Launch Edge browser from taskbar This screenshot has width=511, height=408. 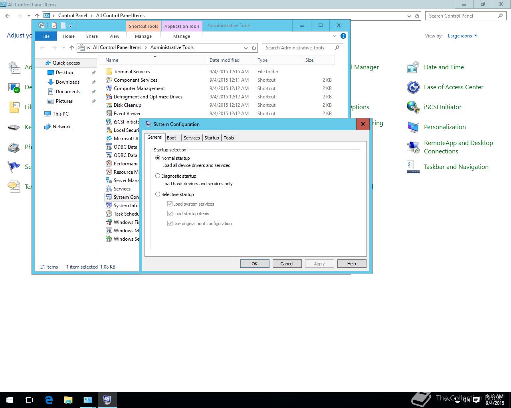[x=49, y=400]
